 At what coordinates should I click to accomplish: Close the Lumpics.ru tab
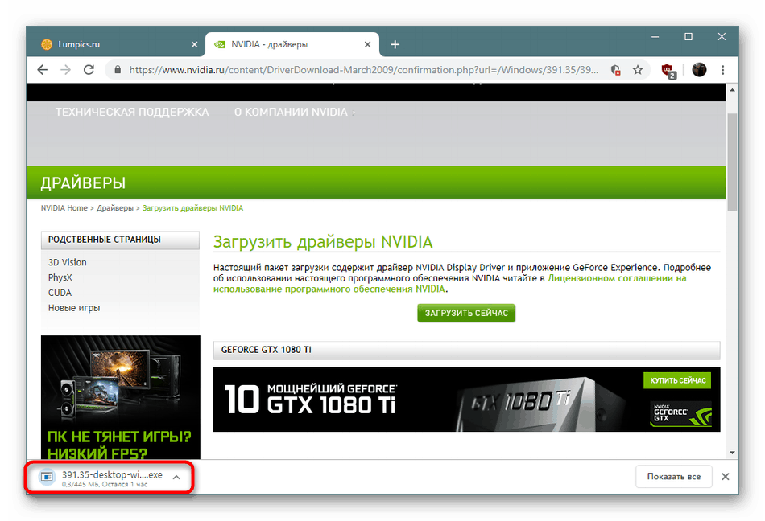[x=194, y=45]
